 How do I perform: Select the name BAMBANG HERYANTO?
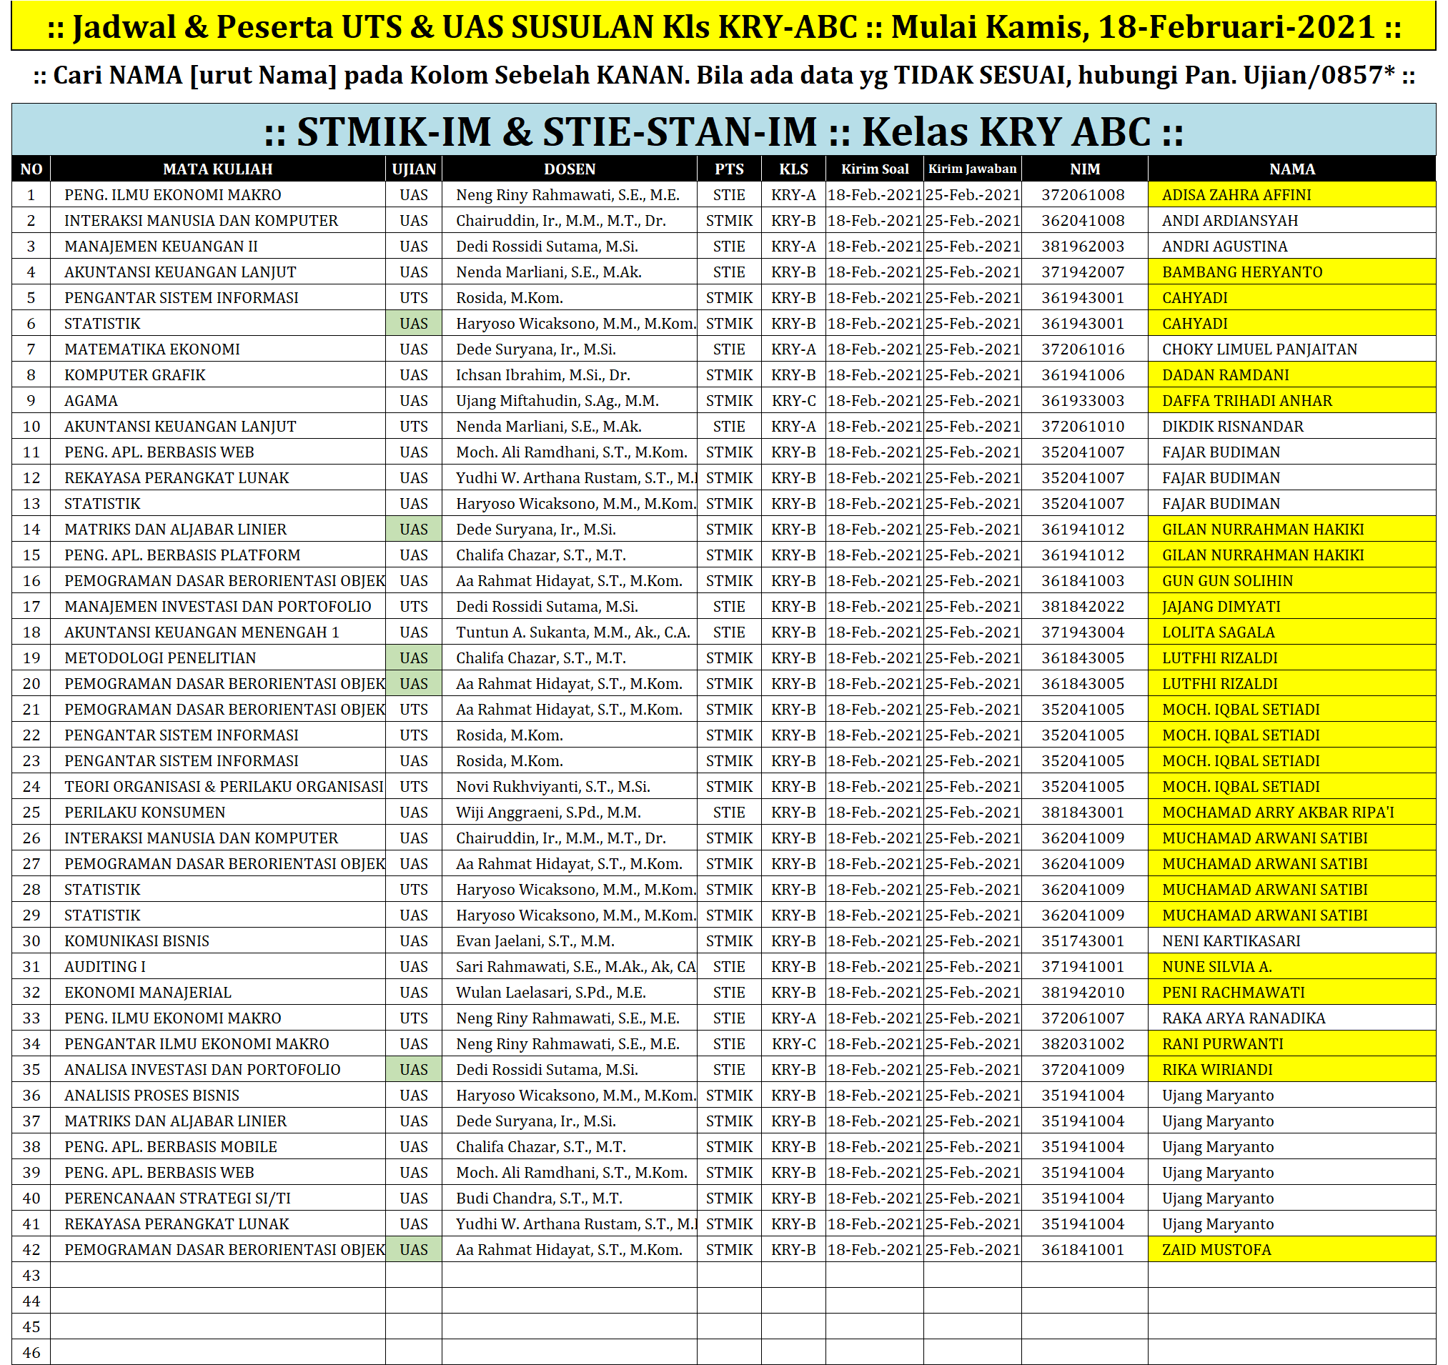(x=1242, y=272)
